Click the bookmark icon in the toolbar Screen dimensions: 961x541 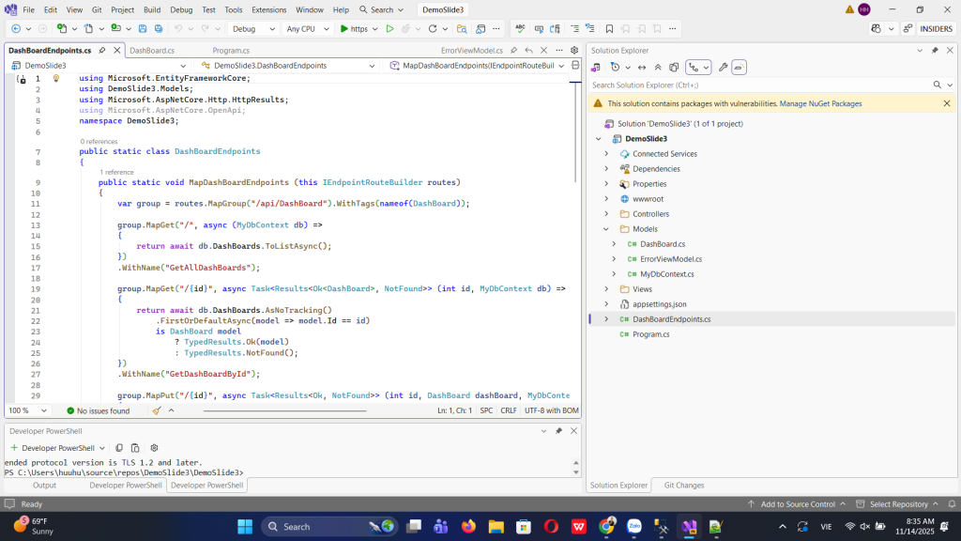click(x=609, y=29)
